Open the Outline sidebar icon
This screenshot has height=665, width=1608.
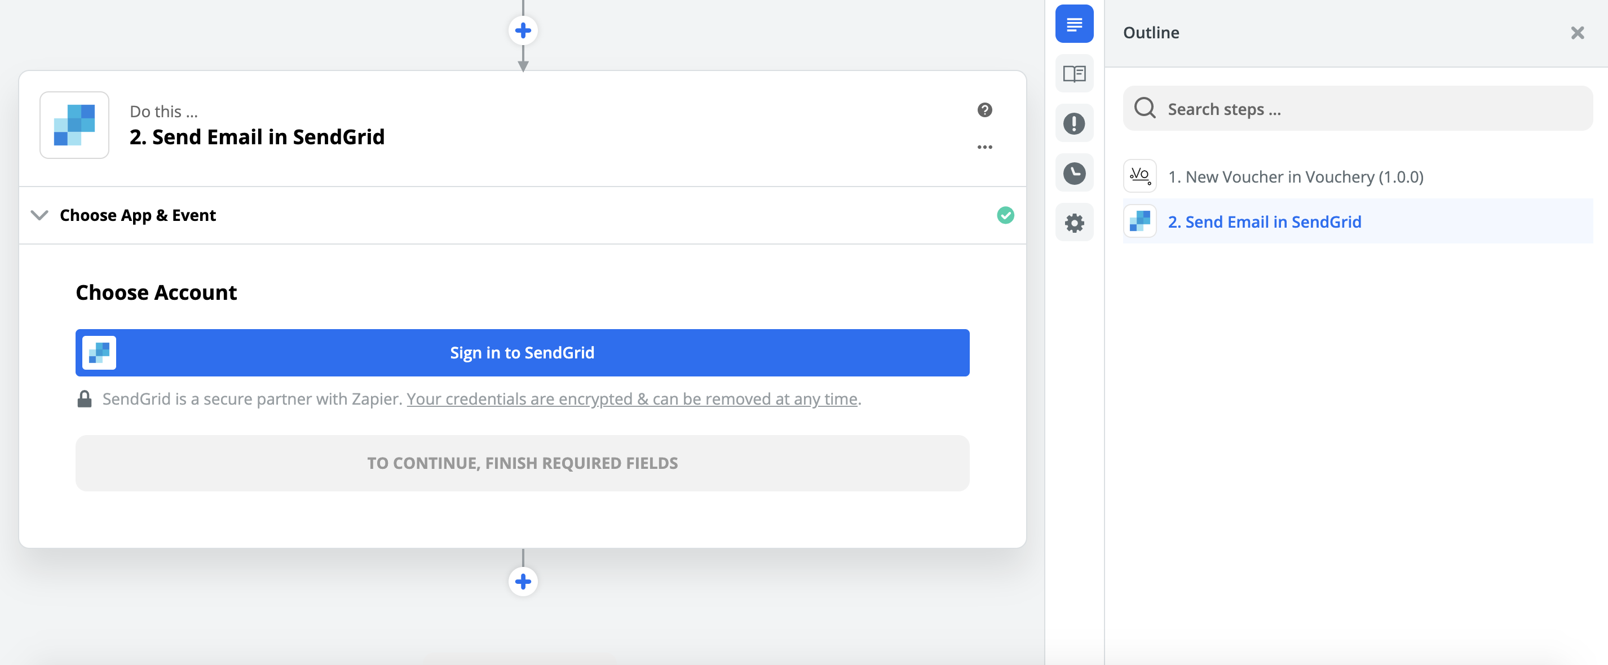[x=1074, y=24]
